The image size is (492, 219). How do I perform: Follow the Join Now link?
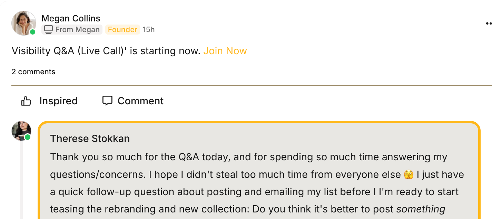coord(225,50)
